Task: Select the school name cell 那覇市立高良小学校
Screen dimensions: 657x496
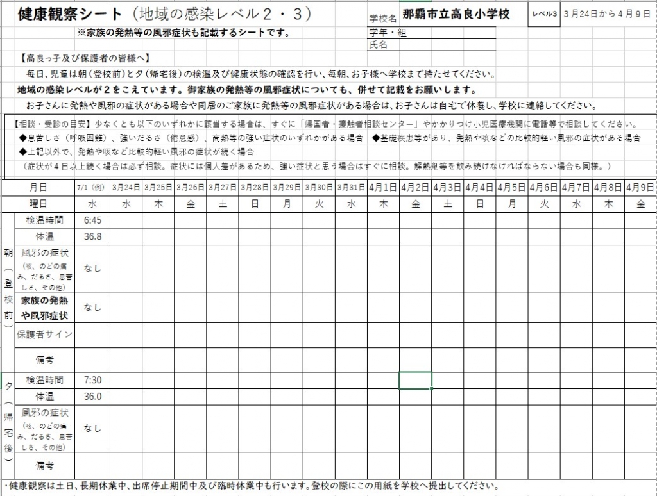Action: pos(456,14)
